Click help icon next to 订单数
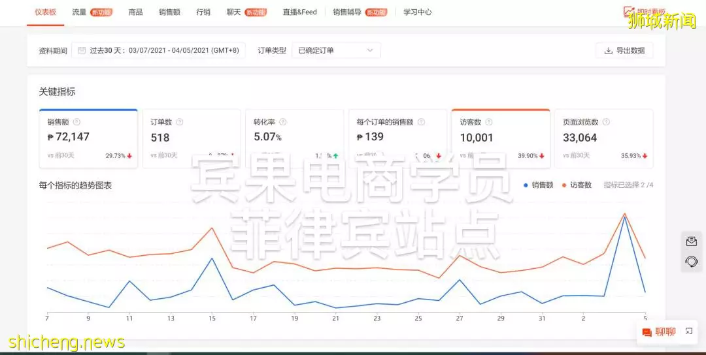 coord(180,122)
